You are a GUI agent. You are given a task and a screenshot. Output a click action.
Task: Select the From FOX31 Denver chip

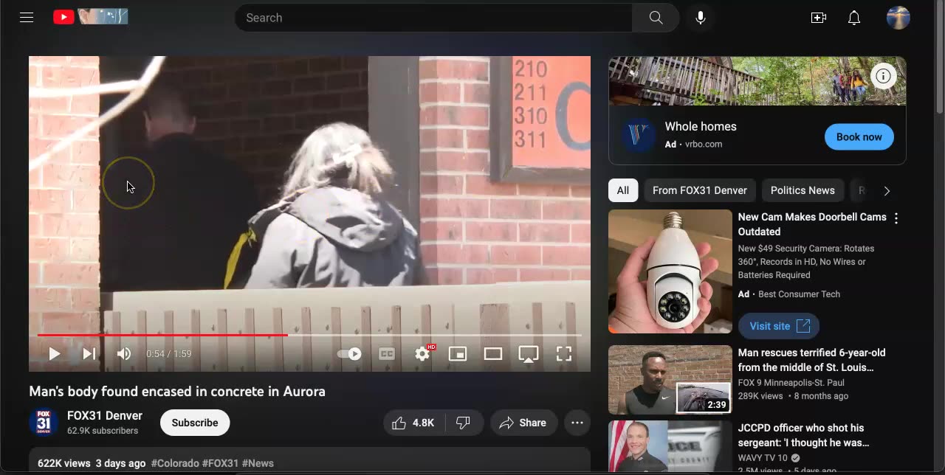tap(699, 190)
